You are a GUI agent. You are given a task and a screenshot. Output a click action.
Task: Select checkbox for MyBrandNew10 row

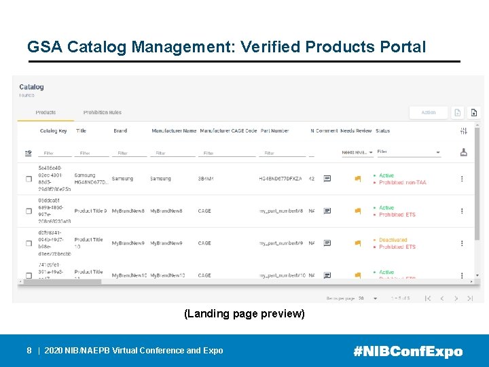point(29,275)
